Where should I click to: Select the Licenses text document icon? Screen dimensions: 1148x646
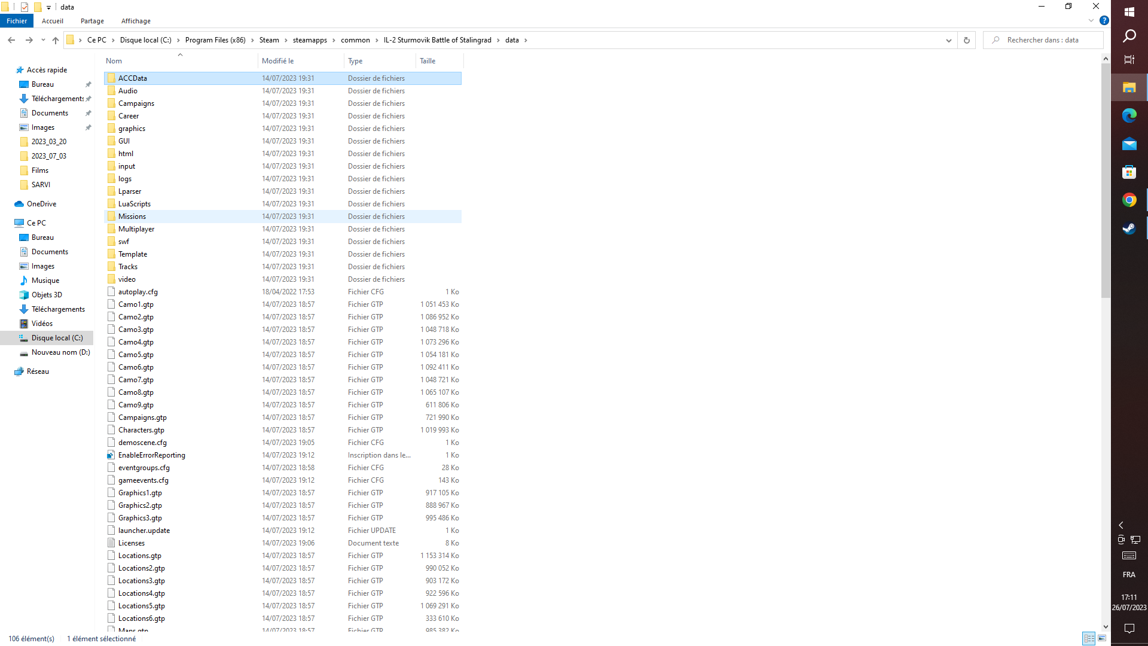111,543
